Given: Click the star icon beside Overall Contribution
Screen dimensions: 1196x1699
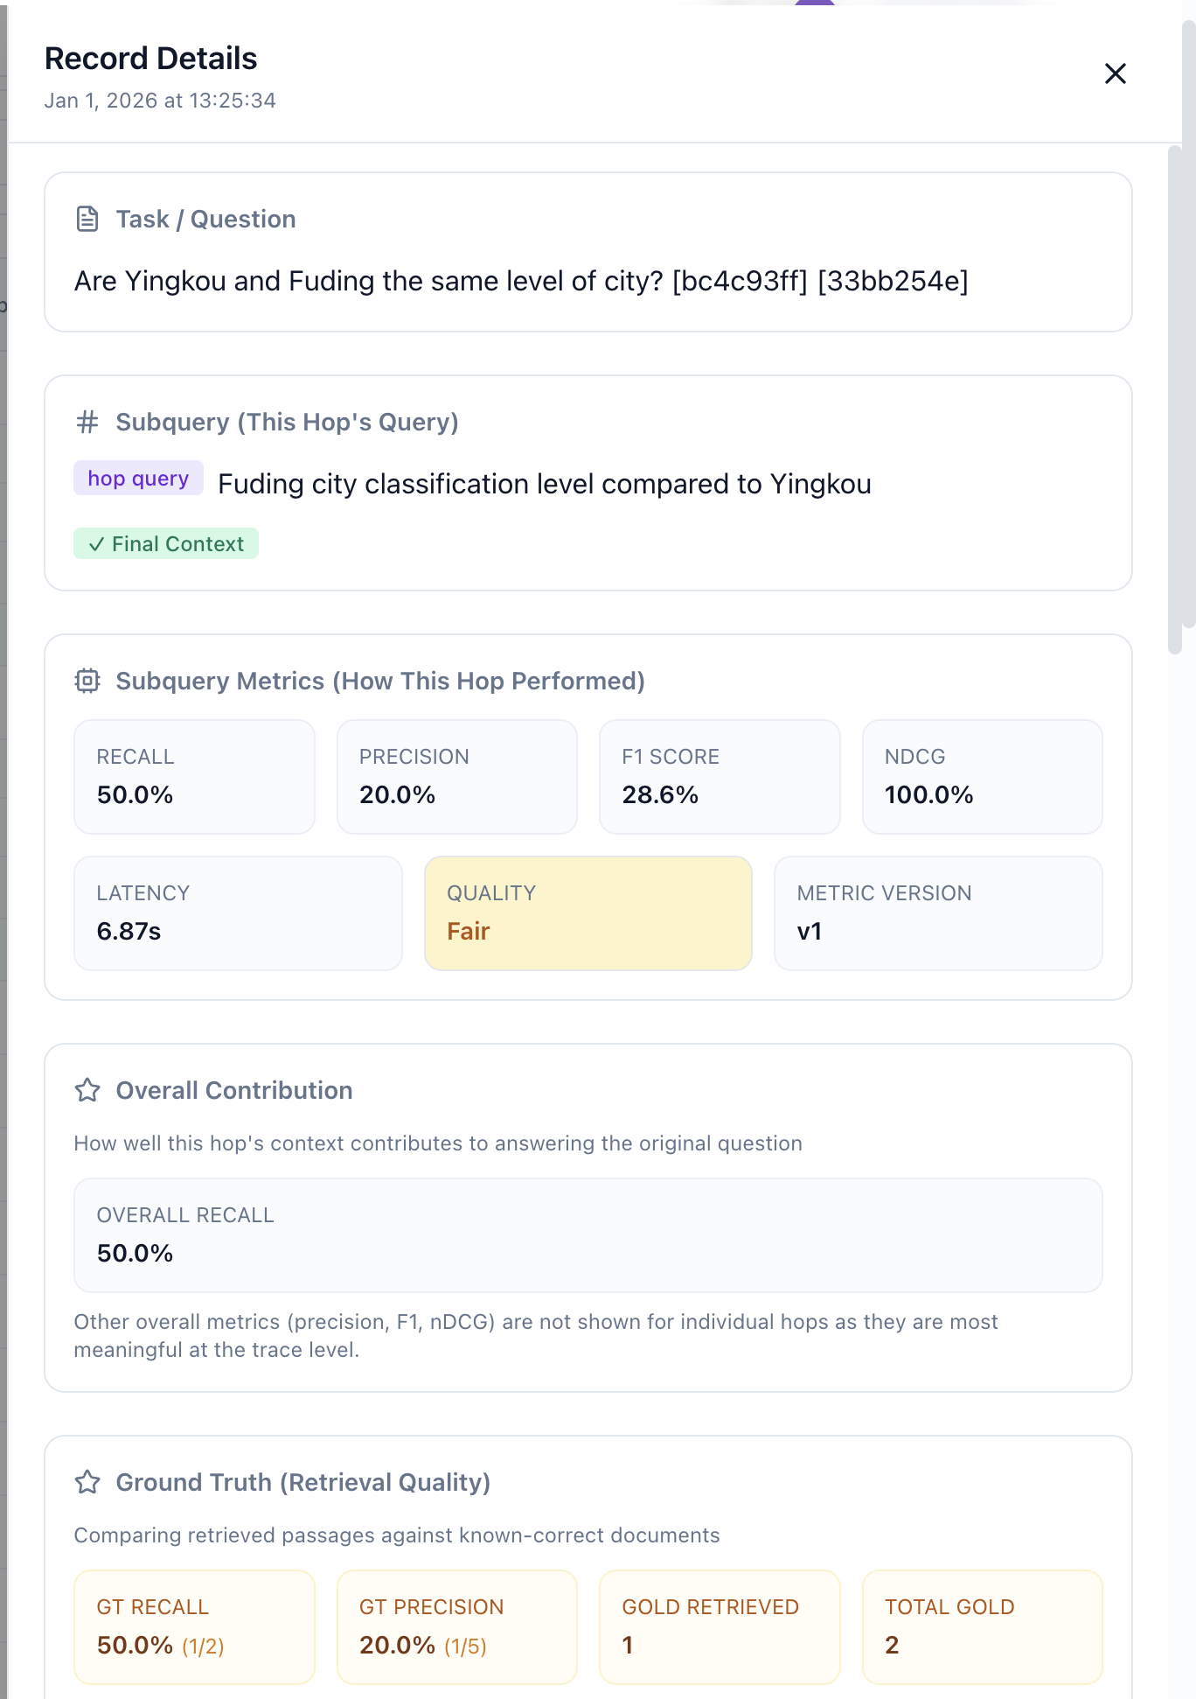Looking at the screenshot, I should 87,1090.
